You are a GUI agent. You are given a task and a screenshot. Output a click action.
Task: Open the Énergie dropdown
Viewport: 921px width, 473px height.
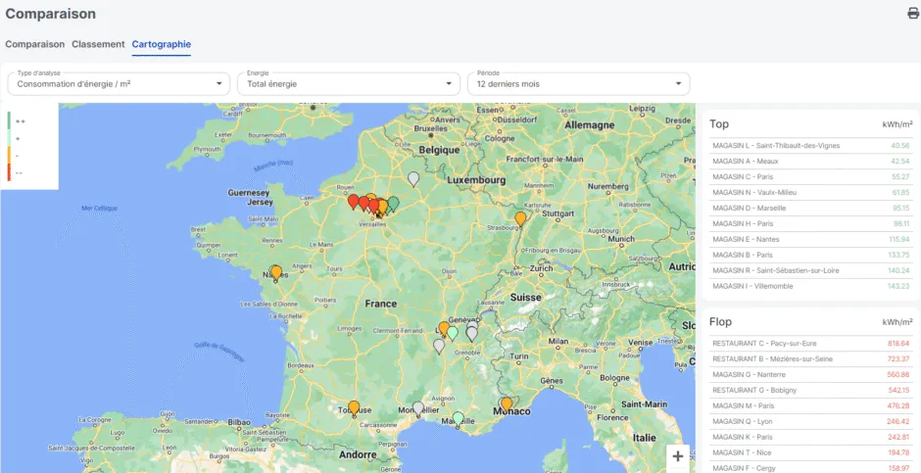348,84
